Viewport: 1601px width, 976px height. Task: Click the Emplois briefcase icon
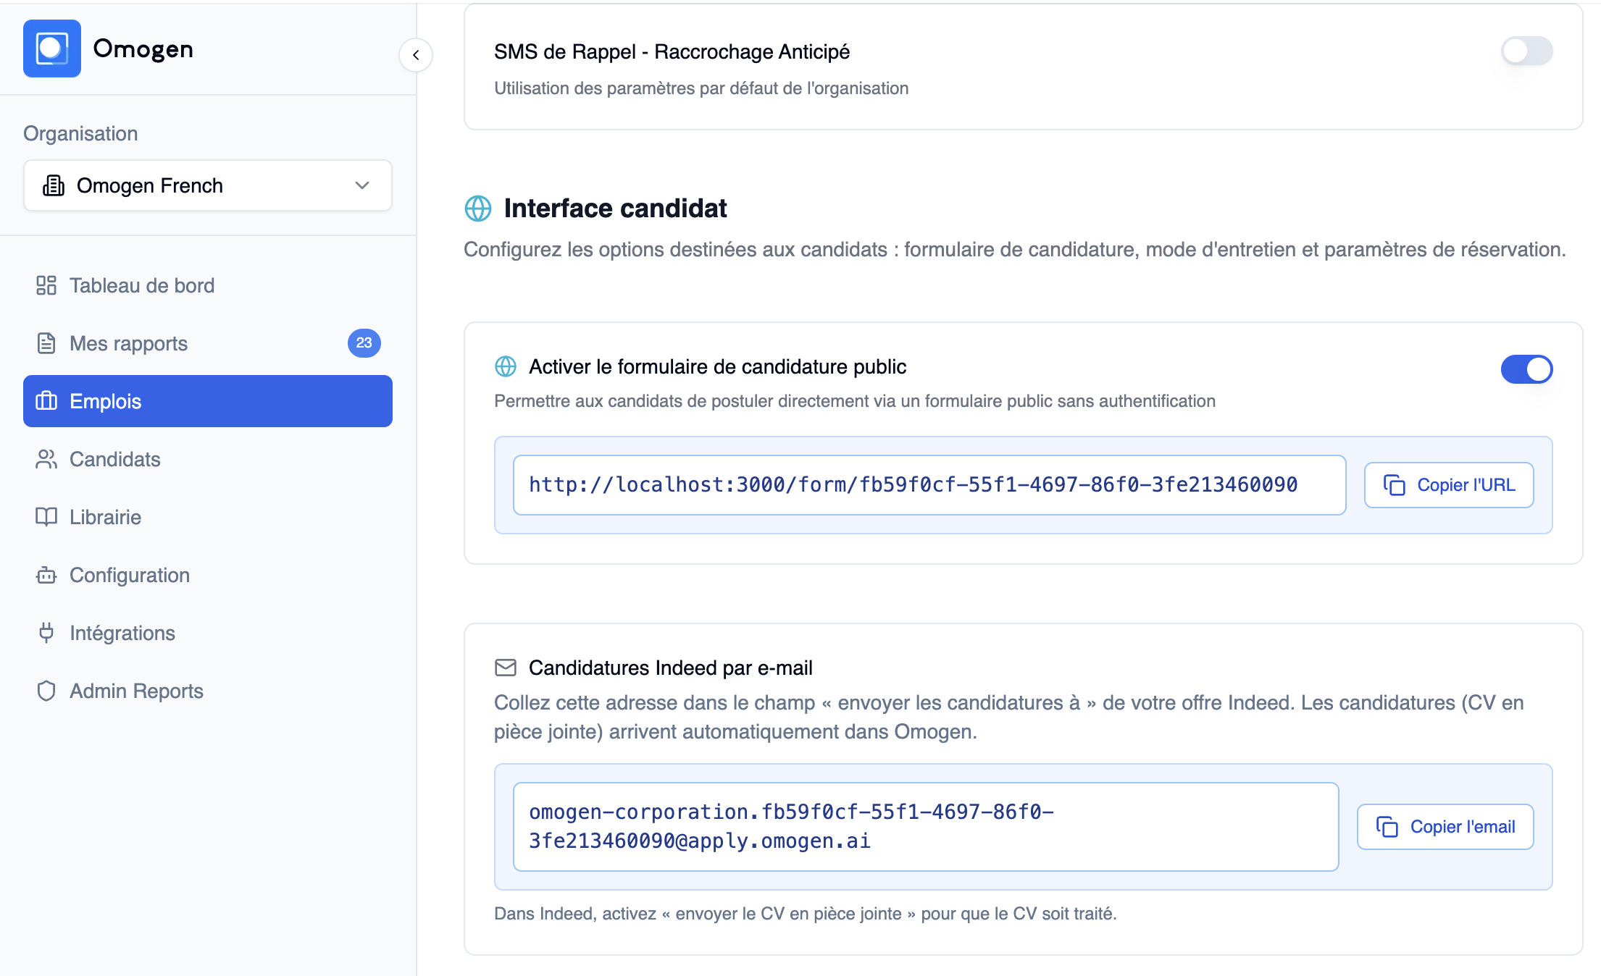point(46,401)
